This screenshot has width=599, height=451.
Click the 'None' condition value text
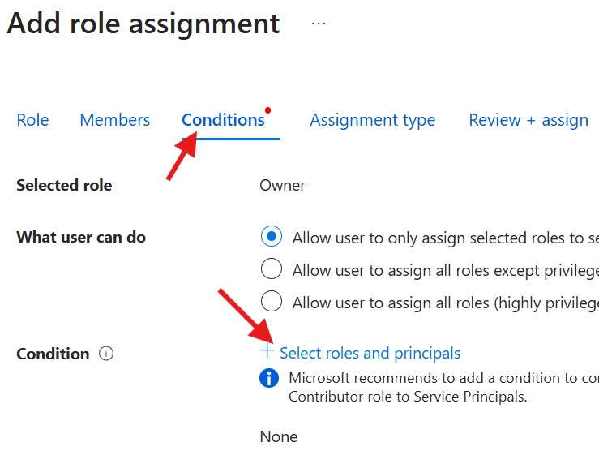pos(279,436)
